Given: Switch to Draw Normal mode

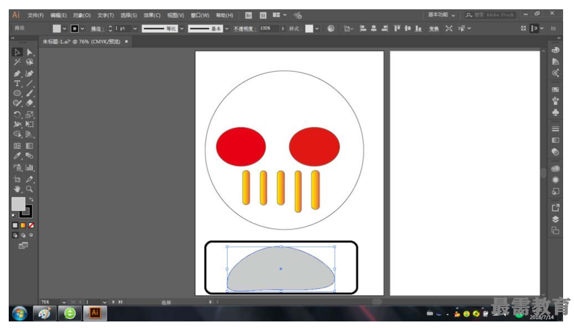Looking at the screenshot, I should tap(15, 235).
